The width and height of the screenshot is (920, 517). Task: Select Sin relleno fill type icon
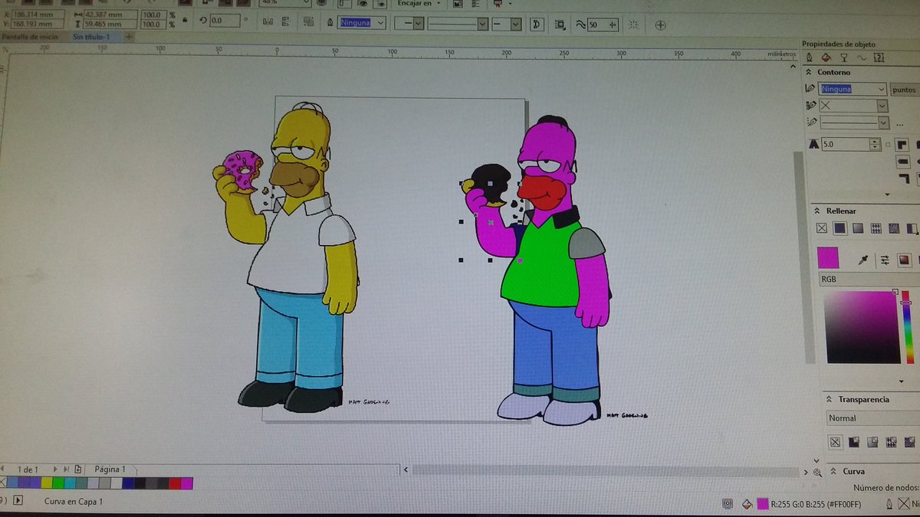[822, 227]
